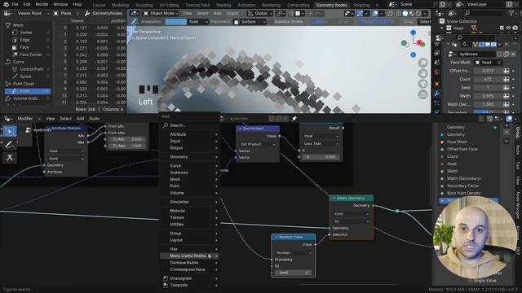Click the red X axis navigation gizmo
522x293 pixels.
coord(419,42)
